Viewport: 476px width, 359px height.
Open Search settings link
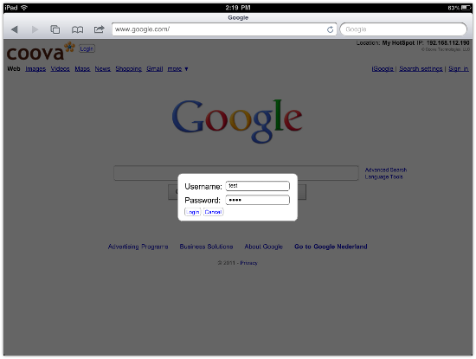(x=421, y=69)
